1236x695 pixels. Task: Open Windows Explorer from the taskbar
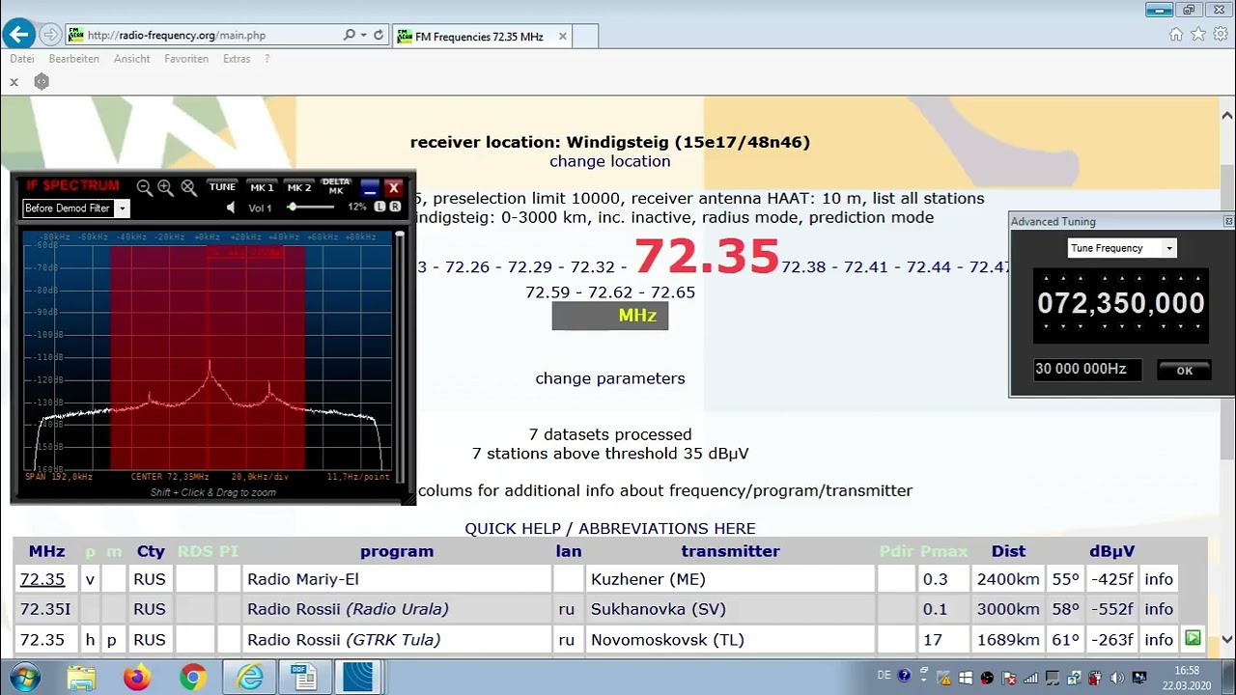81,678
